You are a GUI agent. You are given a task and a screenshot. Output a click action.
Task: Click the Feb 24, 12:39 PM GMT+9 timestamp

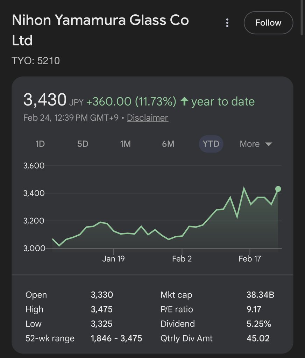[x=71, y=118]
